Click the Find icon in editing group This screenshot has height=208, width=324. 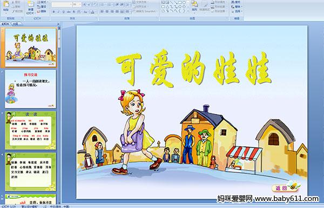pyautogui.click(x=236, y=2)
